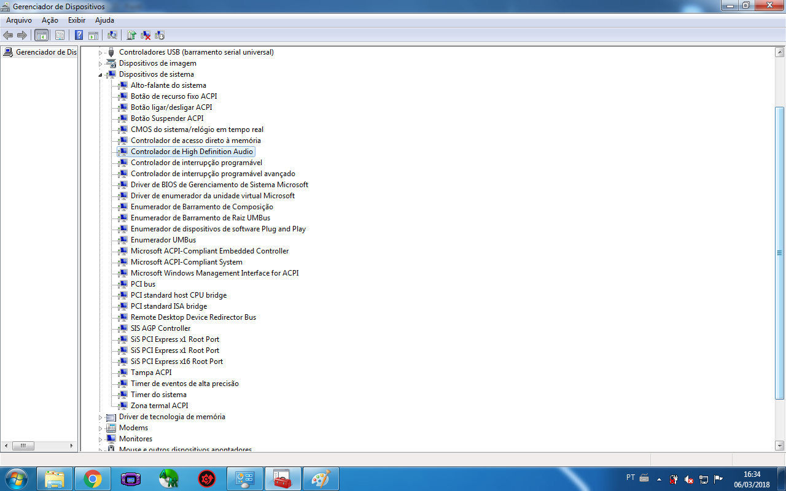The image size is (786, 491).
Task: Click the vertical scrollbar down arrow
Action: click(779, 446)
